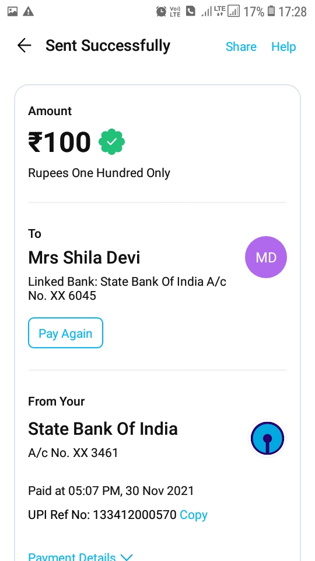
Task: Tap the green verified checkmark badge
Action: point(112,141)
